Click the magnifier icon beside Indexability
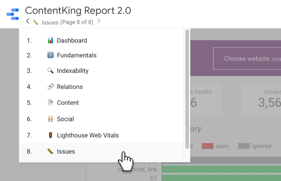The image size is (281, 181). (51, 70)
